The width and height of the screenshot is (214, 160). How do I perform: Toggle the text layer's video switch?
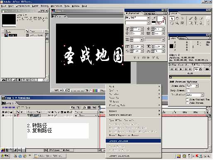click(3, 115)
